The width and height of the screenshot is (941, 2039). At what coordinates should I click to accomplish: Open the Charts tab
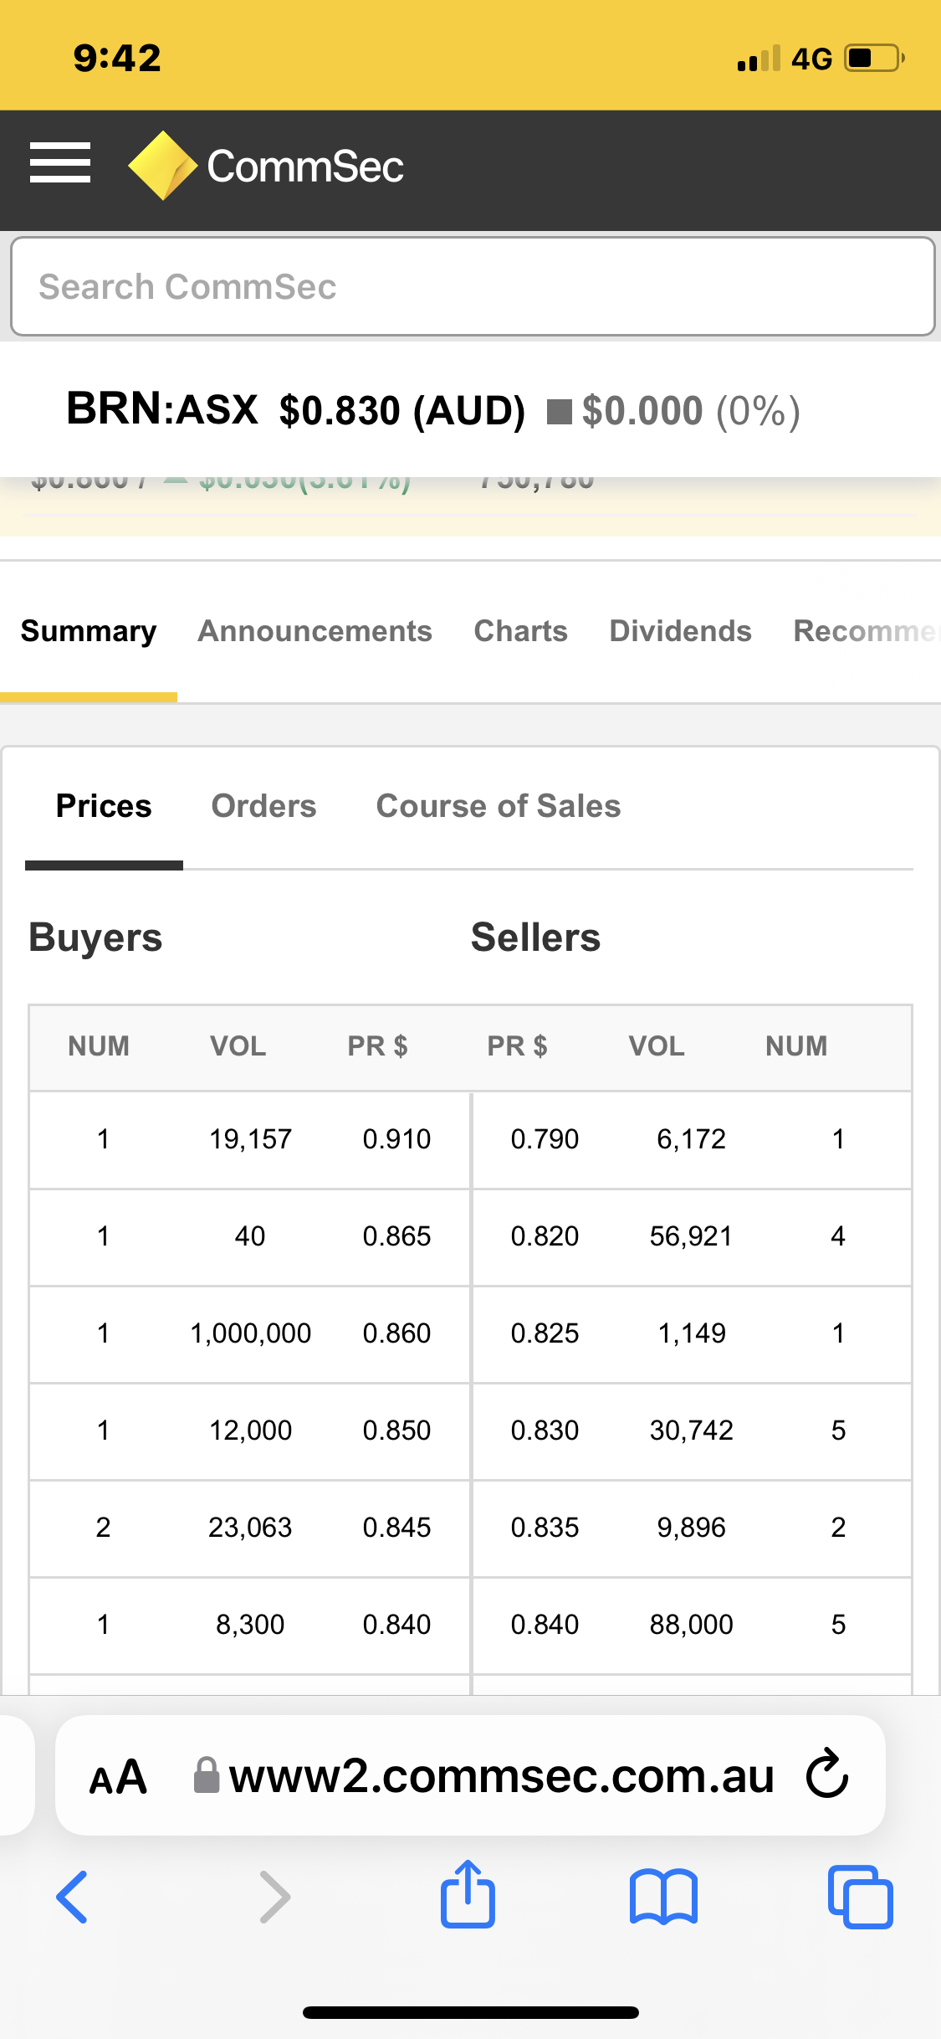pos(520,631)
